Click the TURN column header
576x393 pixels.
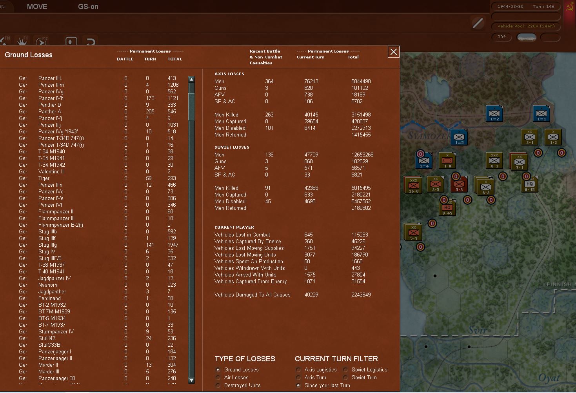[150, 59]
